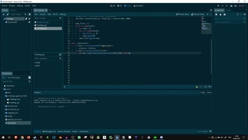The image size is (248, 140).
Task: Open the AssetLib workspace
Action: (x=138, y=6)
